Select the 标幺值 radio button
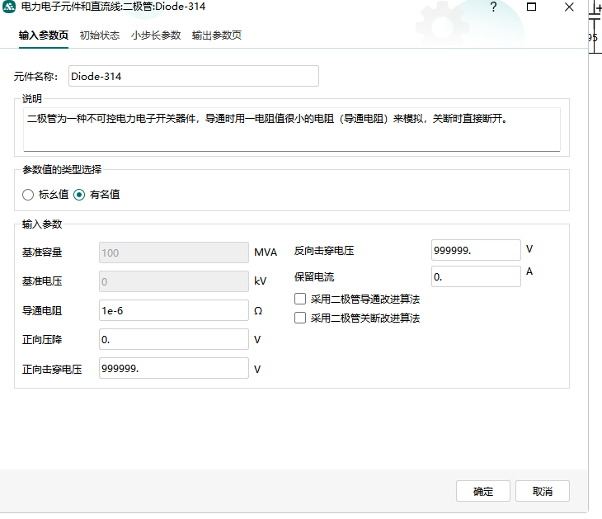The height and width of the screenshot is (519, 602). [x=28, y=195]
